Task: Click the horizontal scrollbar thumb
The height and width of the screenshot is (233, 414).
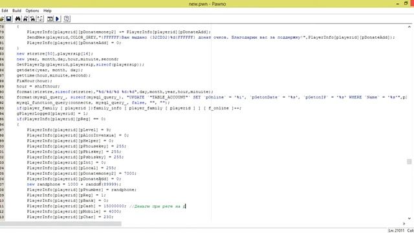Action: [x=61, y=224]
